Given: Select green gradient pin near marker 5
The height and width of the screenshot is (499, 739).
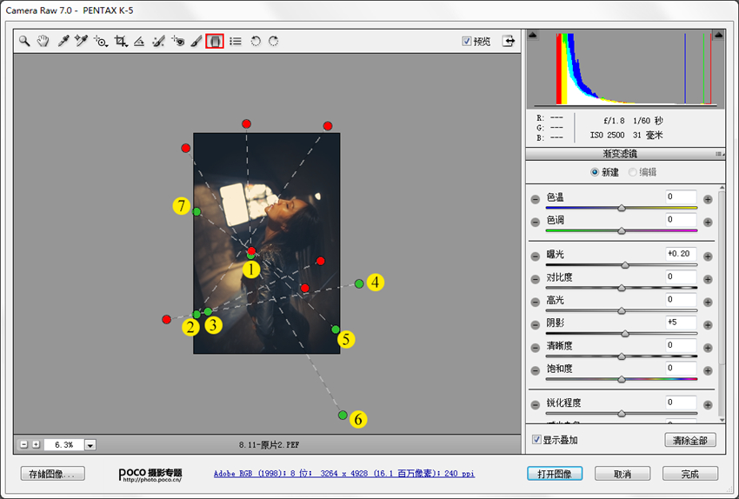Looking at the screenshot, I should (336, 329).
